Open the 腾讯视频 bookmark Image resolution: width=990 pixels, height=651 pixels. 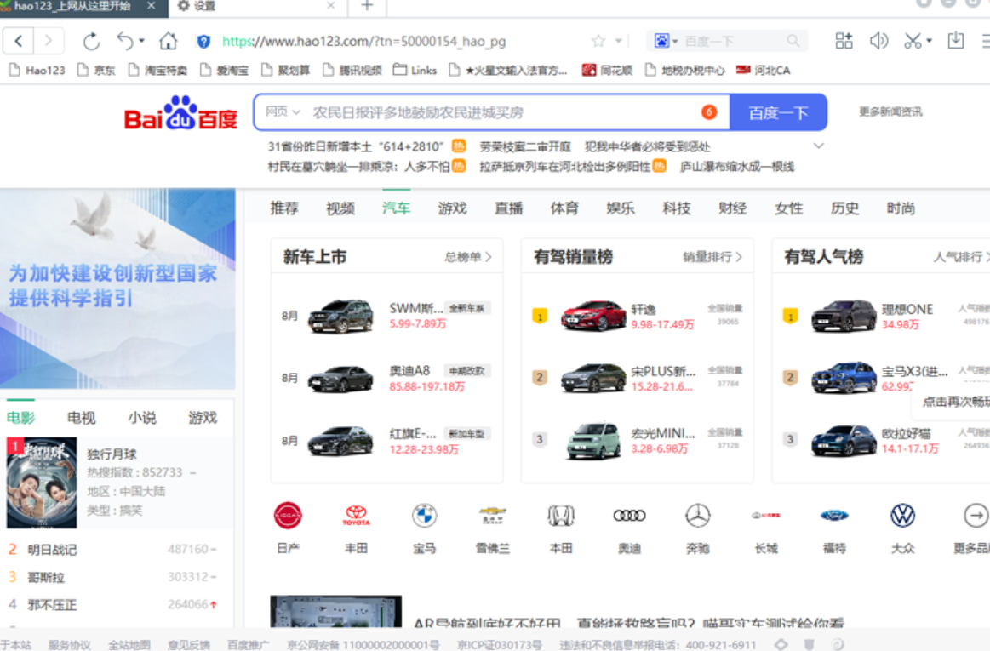click(352, 70)
